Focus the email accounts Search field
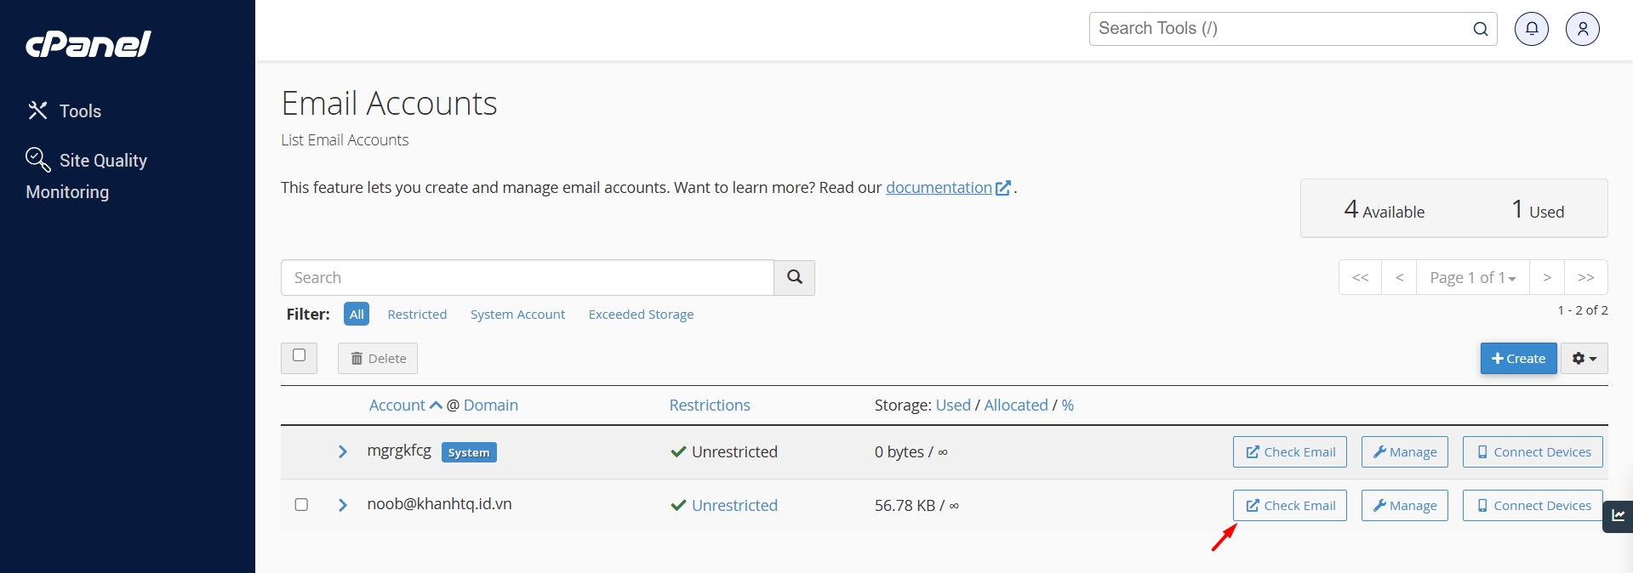This screenshot has width=1633, height=573. click(x=527, y=278)
